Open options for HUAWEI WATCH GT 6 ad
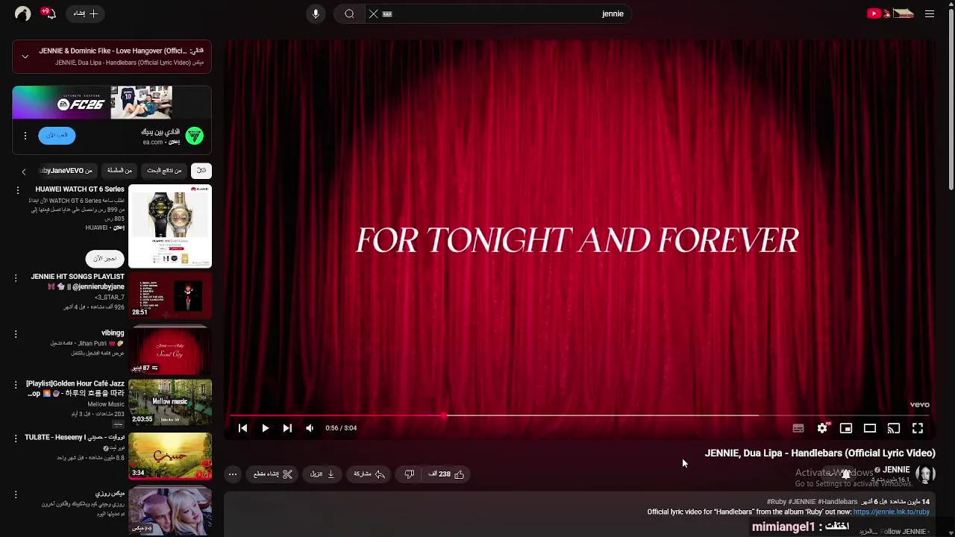The image size is (955, 537). [x=17, y=191]
